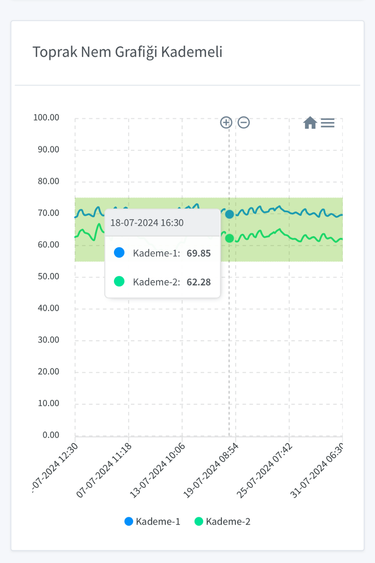Click the highlighted green data point on the chart
Image resolution: width=375 pixels, height=563 pixels.
[229, 238]
